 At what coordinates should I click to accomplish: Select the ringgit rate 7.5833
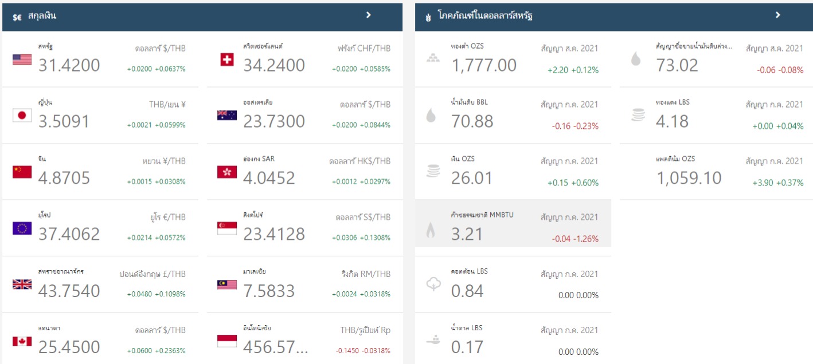[x=269, y=290]
